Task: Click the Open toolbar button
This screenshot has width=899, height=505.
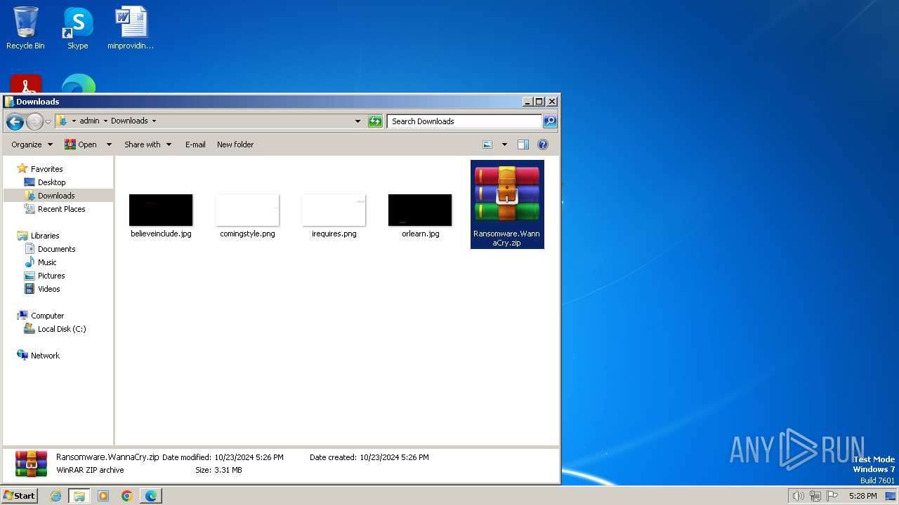Action: (81, 144)
